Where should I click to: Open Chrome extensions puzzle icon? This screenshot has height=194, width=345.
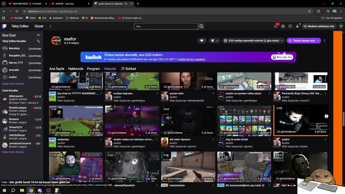pos(319,11)
